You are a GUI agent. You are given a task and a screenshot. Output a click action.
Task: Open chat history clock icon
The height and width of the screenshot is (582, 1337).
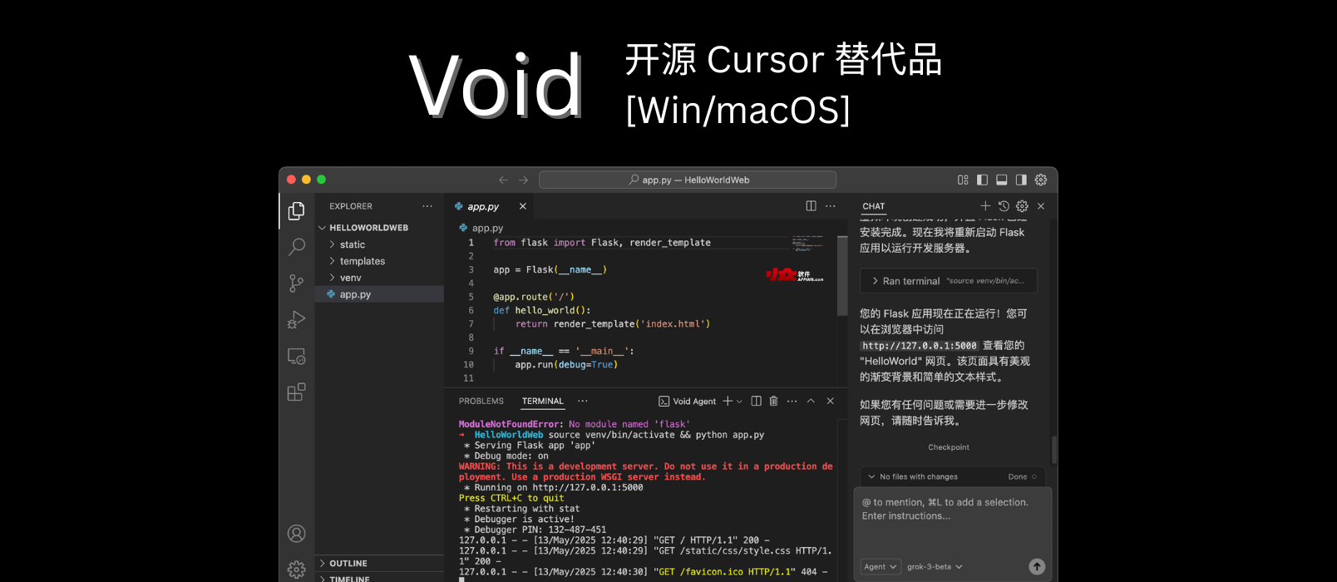(1004, 206)
